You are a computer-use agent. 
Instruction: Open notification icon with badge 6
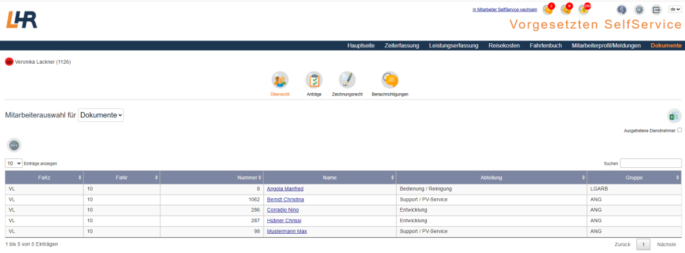pyautogui.click(x=566, y=9)
